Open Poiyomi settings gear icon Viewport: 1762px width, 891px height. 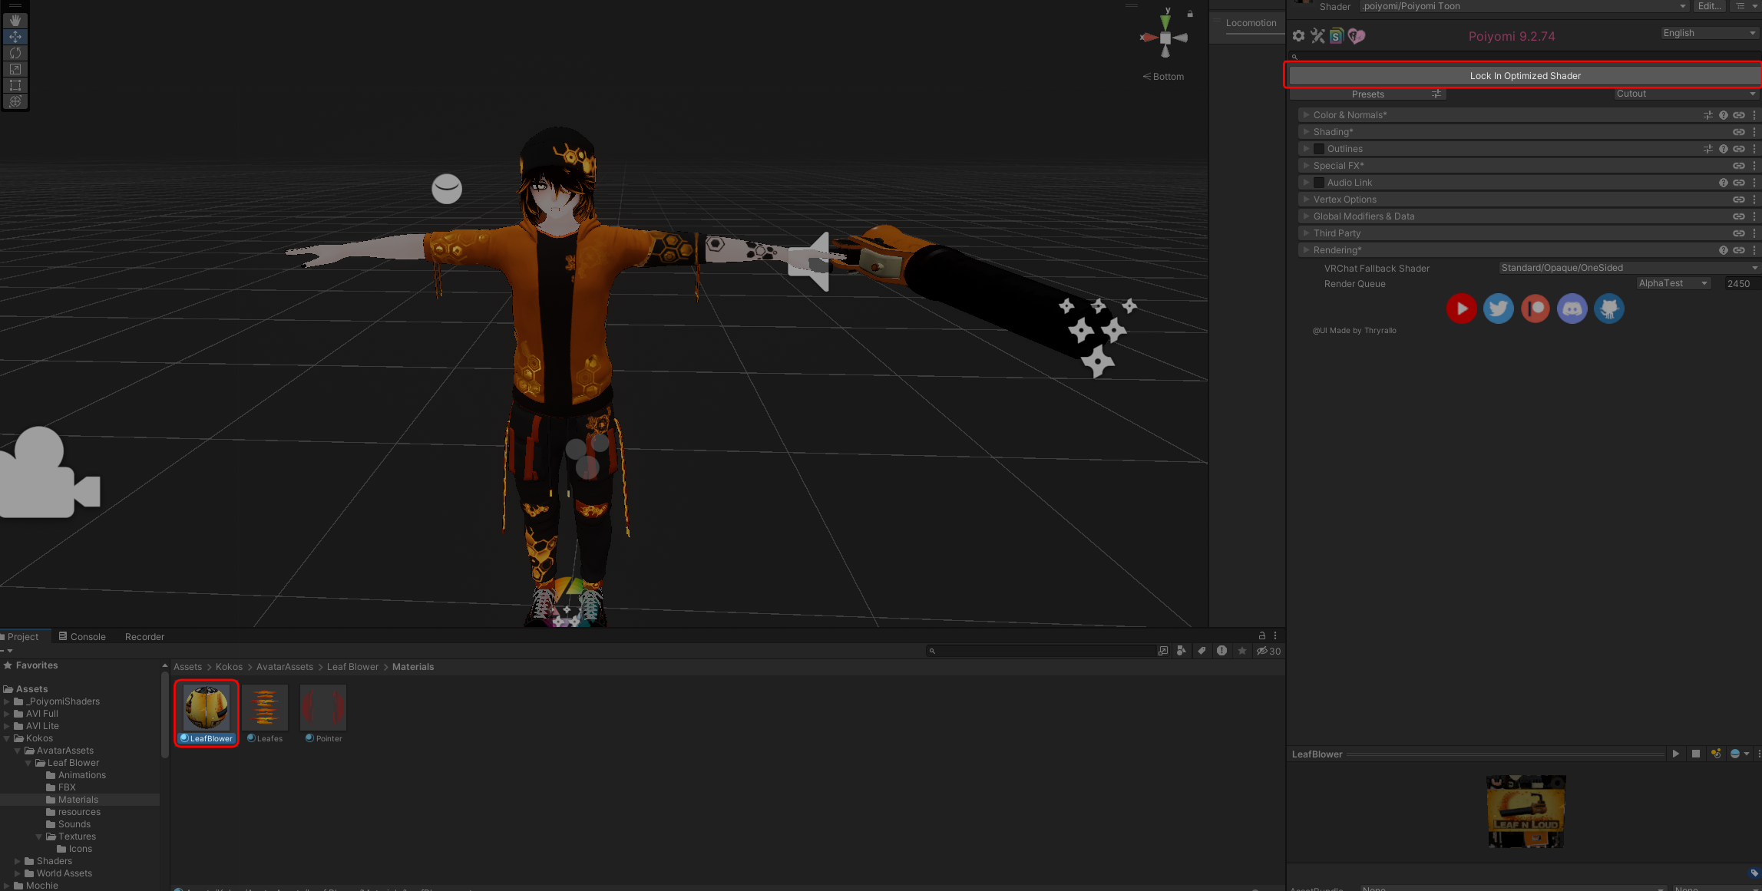pyautogui.click(x=1298, y=36)
